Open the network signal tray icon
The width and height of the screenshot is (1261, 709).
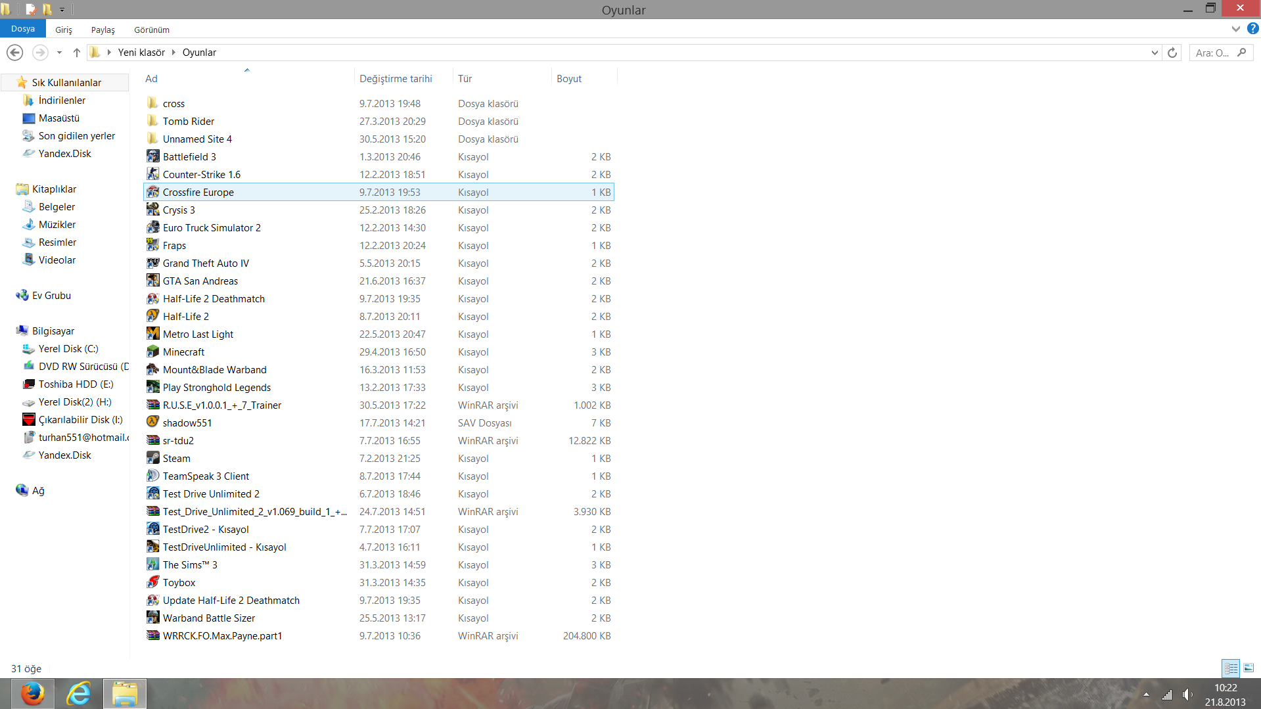[x=1167, y=695]
